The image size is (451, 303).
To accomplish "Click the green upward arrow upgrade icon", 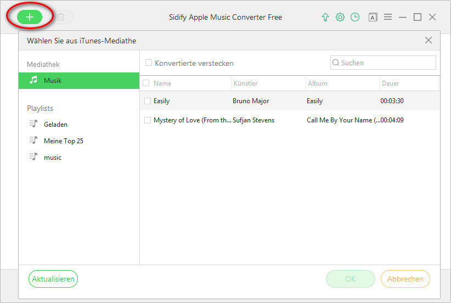I will coord(325,17).
